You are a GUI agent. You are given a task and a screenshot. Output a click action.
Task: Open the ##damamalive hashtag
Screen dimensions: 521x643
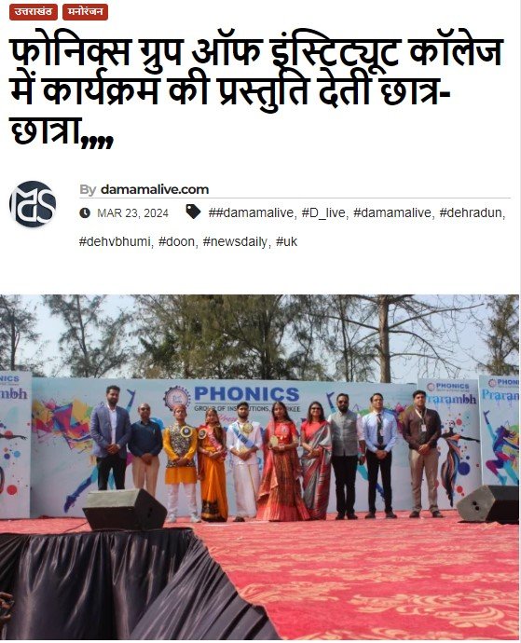coord(251,212)
